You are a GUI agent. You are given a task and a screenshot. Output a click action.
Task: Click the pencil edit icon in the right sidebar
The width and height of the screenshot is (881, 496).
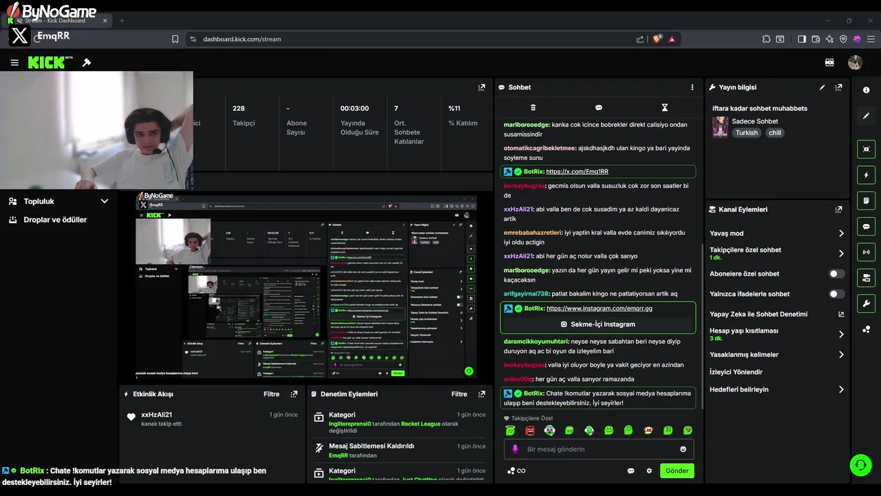[867, 116]
